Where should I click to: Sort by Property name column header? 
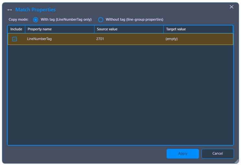[x=60, y=29]
